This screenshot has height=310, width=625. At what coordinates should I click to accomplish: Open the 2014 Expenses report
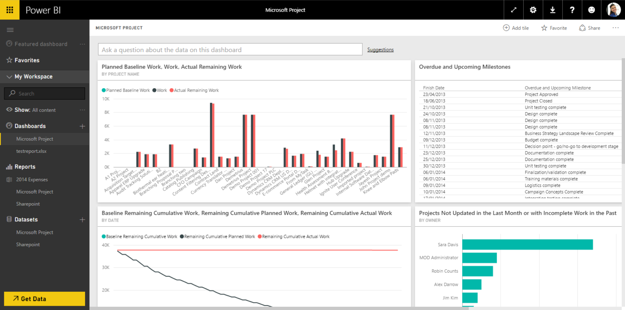click(32, 179)
